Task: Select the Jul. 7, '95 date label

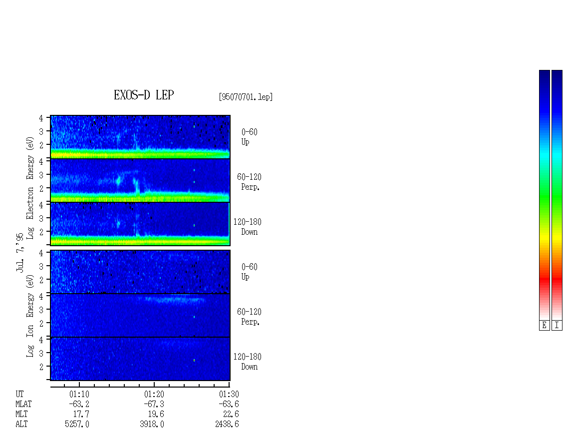Action: pos(20,252)
